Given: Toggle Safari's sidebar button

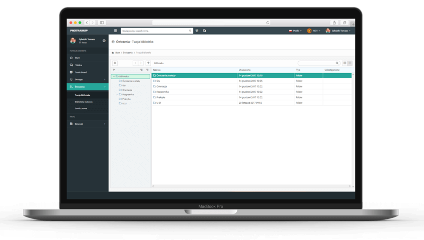Looking at the screenshot, I should click(x=102, y=23).
